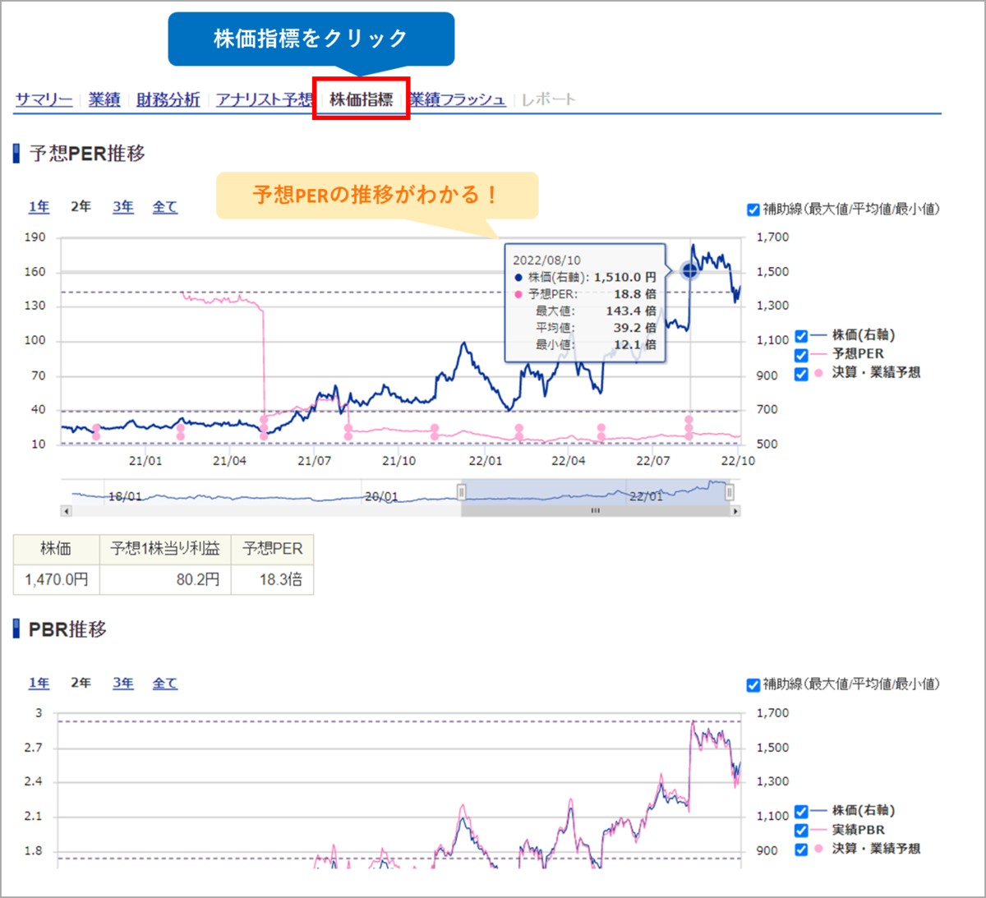Switch to the 業績フラッシュ tab
Screen dimensions: 986x898
457,99
